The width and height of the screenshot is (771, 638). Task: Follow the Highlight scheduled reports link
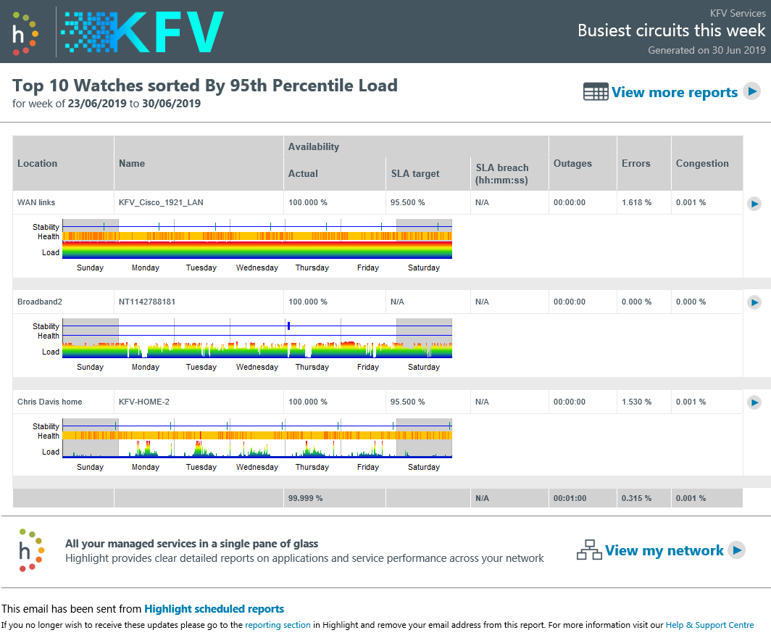pos(214,609)
